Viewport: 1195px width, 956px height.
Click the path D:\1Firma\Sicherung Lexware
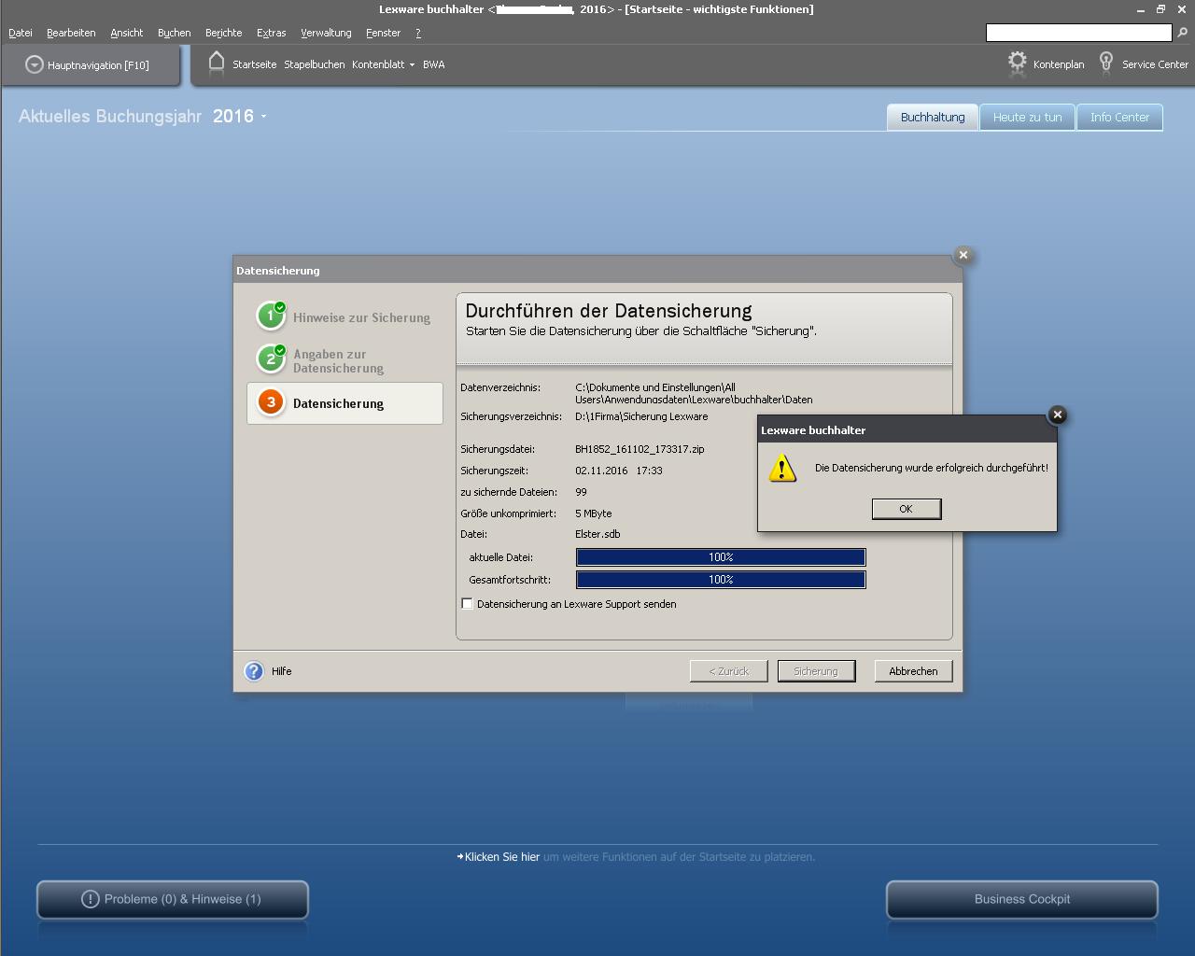tap(641, 416)
